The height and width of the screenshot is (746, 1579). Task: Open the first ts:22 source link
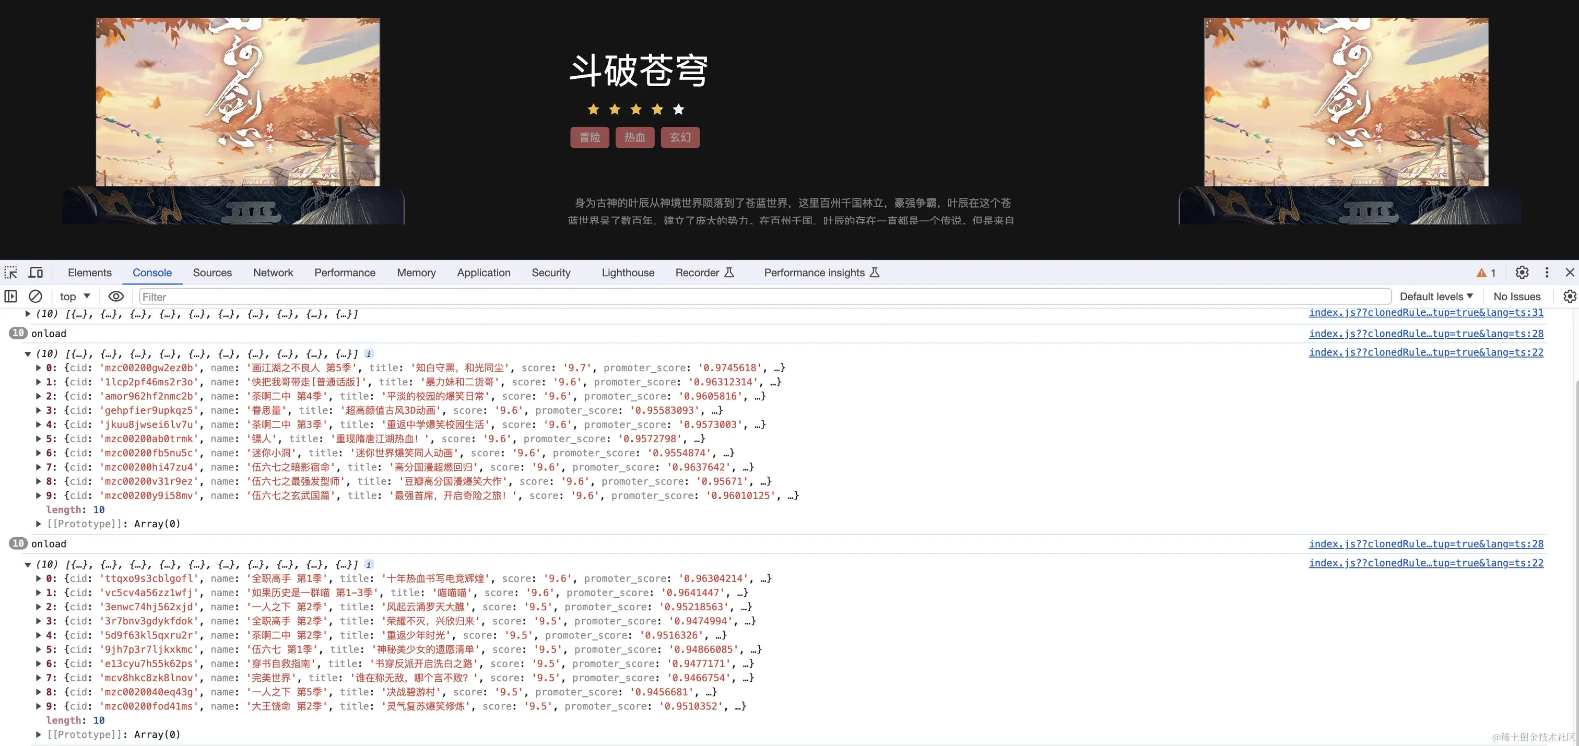pos(1426,352)
